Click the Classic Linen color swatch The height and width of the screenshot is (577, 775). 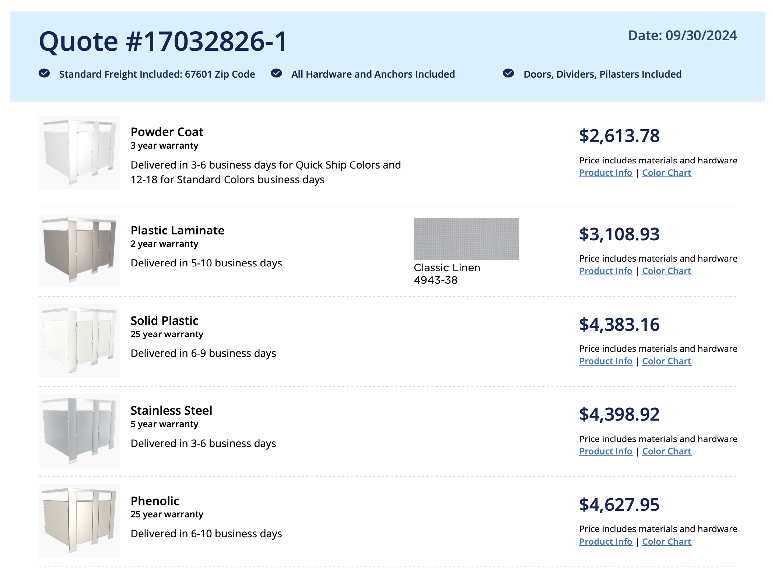[x=466, y=239]
